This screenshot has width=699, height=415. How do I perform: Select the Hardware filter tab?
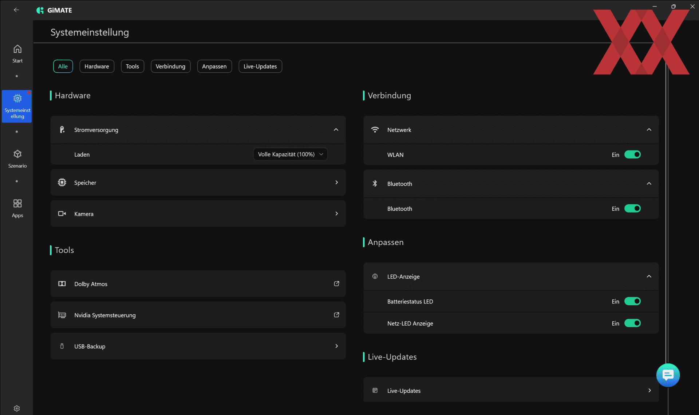pyautogui.click(x=97, y=67)
